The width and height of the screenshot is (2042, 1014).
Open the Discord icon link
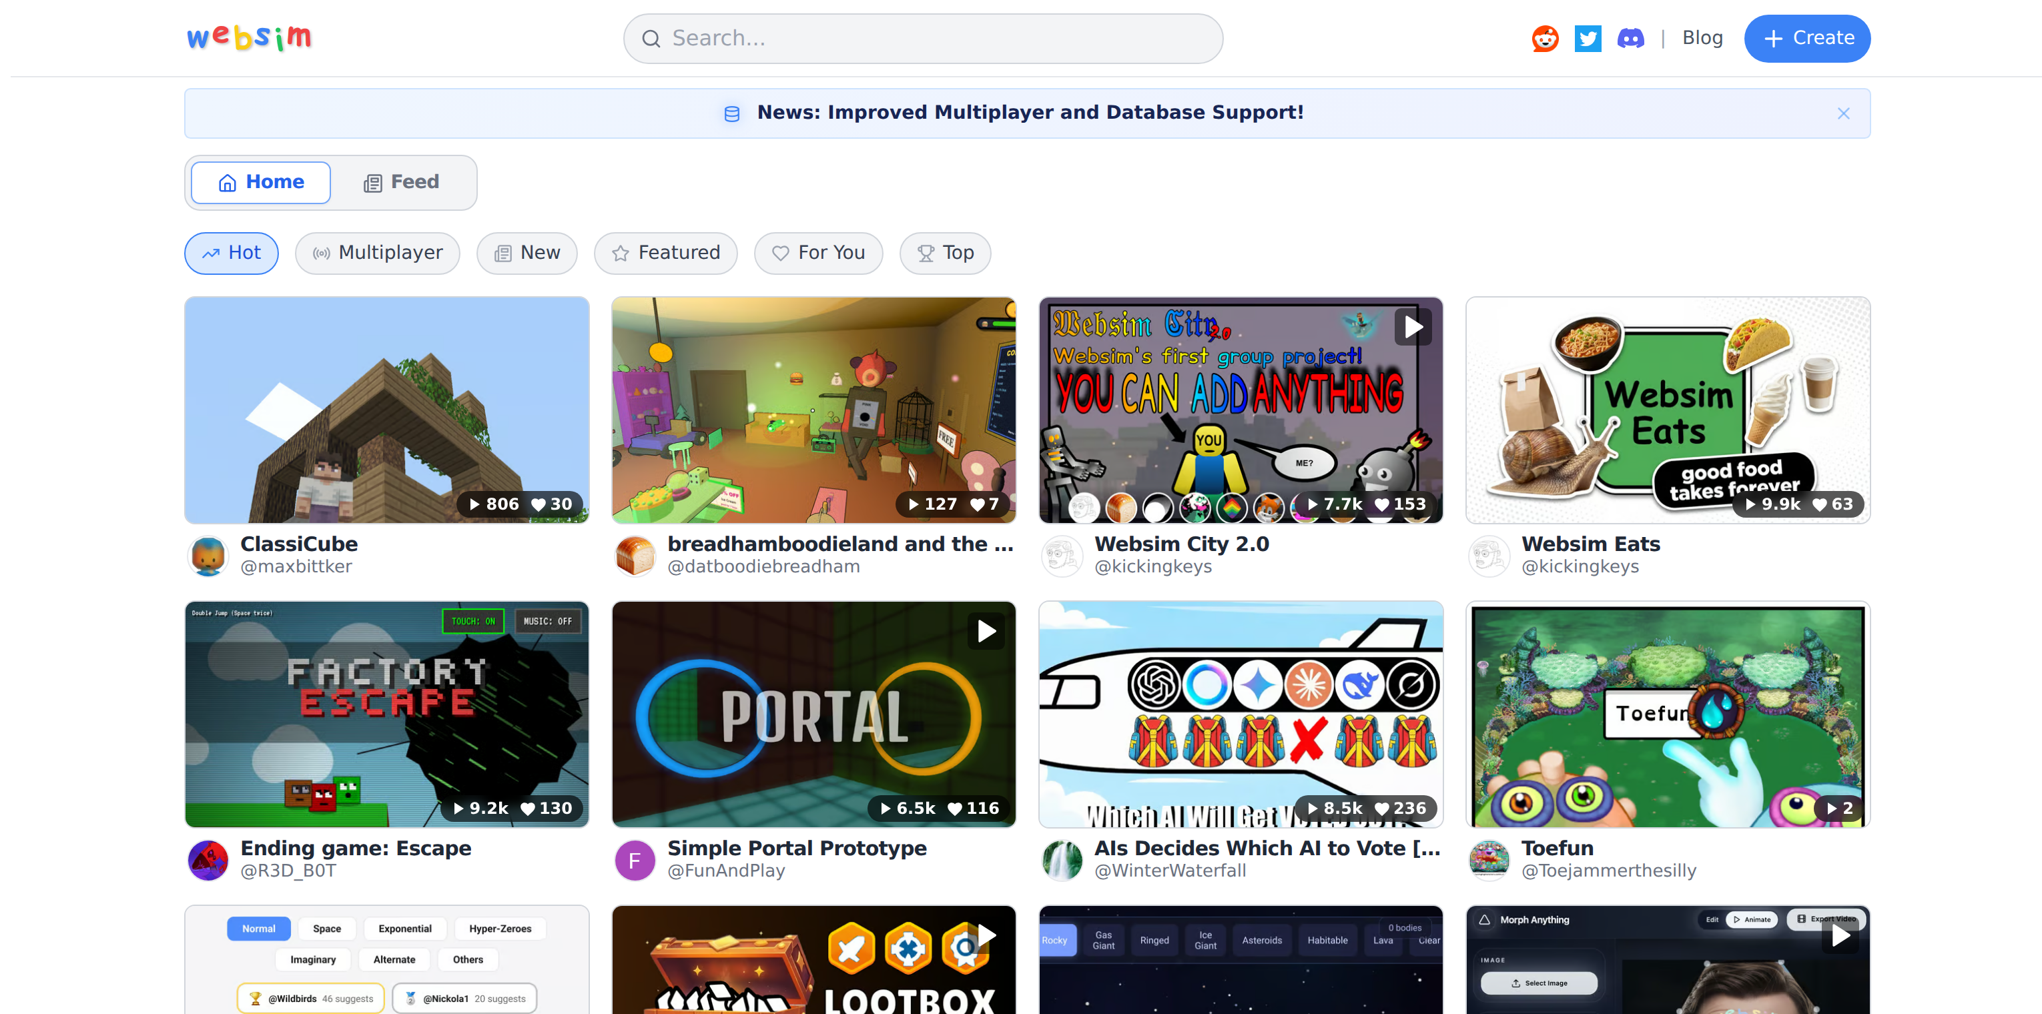1630,38
